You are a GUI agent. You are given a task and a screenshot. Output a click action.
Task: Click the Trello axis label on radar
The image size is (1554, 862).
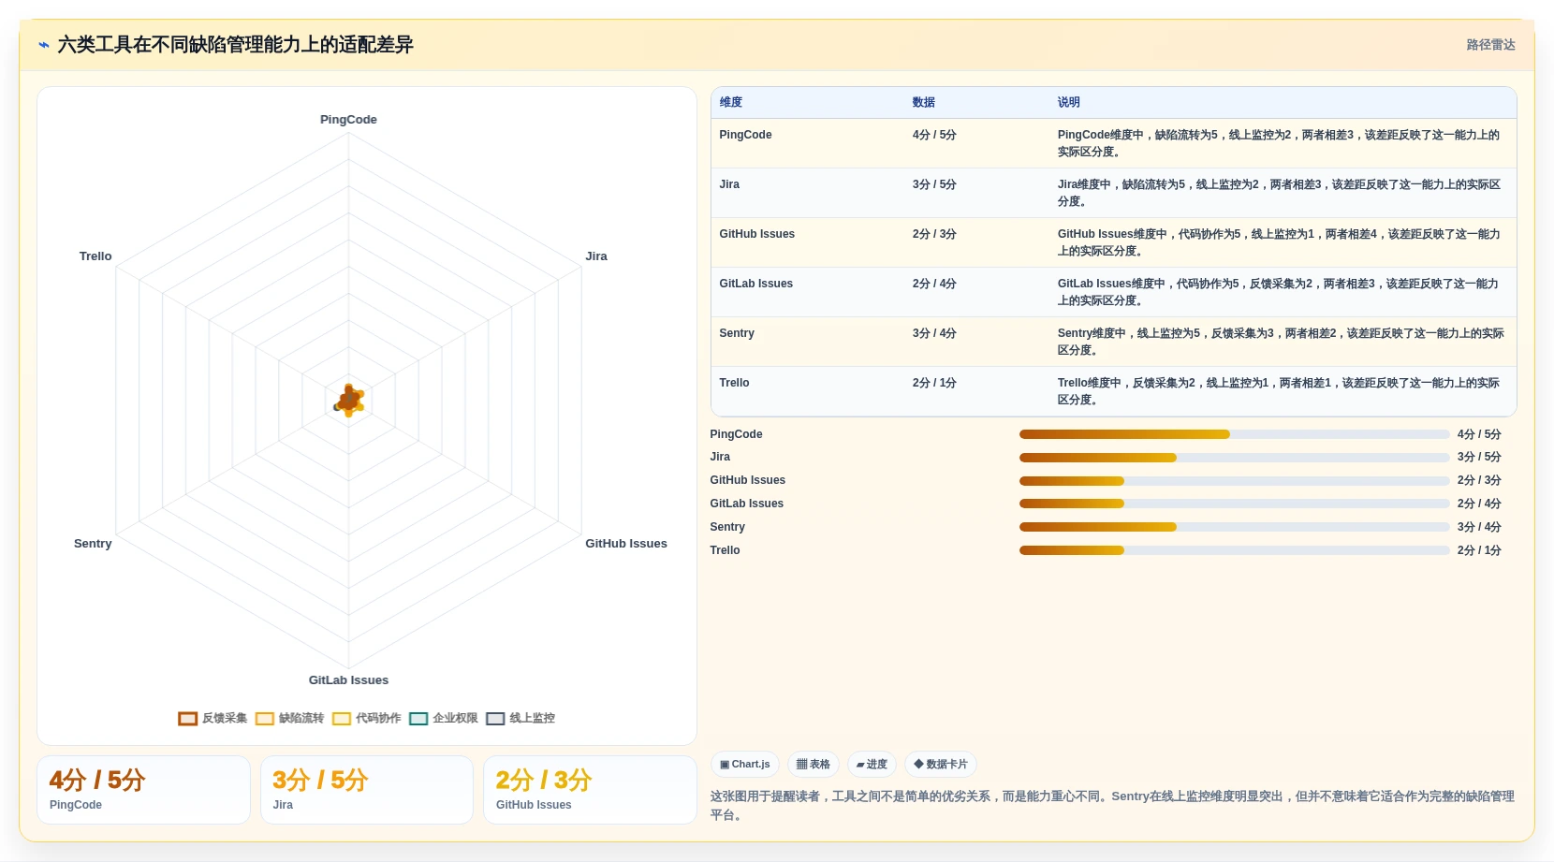(x=95, y=256)
